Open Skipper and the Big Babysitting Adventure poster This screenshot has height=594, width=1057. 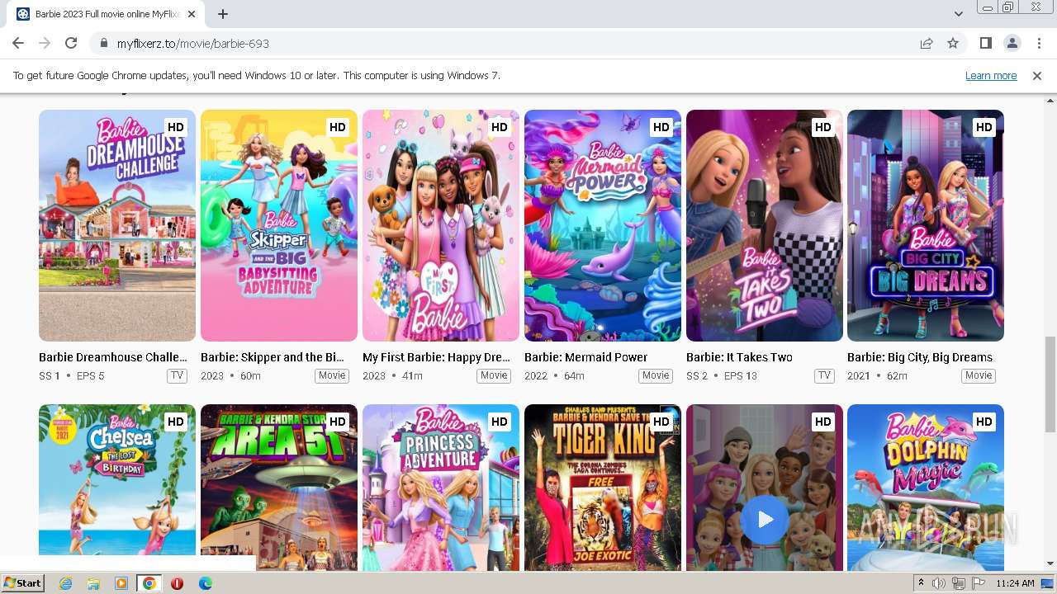[279, 225]
